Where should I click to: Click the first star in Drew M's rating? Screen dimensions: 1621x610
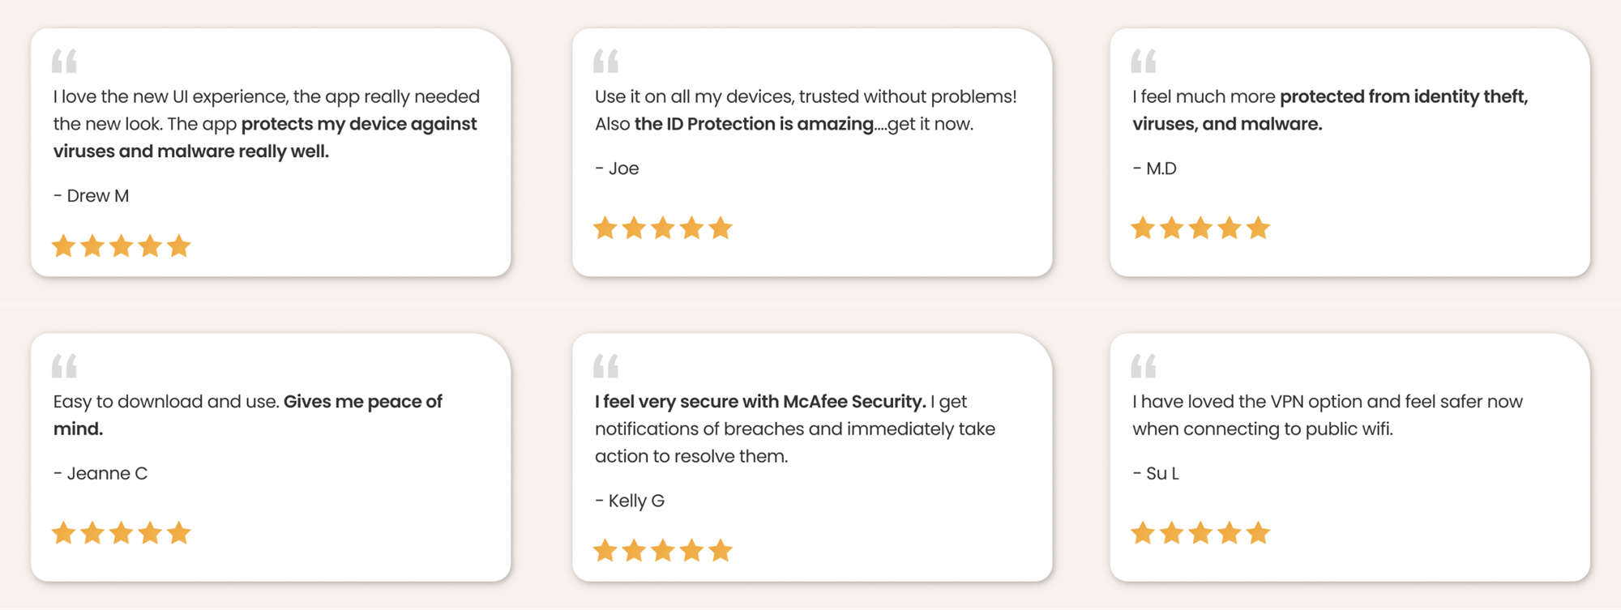(x=63, y=246)
